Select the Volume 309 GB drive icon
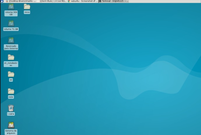201x135 pixels. pyautogui.click(x=11, y=6)
